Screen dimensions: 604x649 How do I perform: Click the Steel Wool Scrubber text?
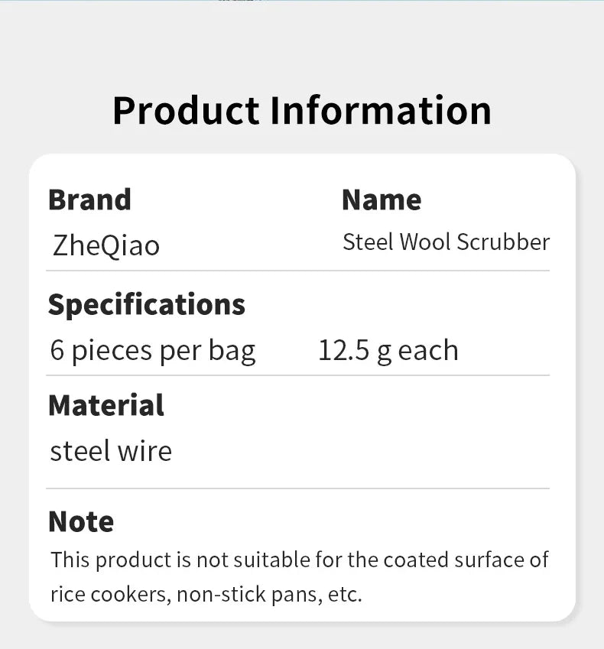(x=447, y=242)
